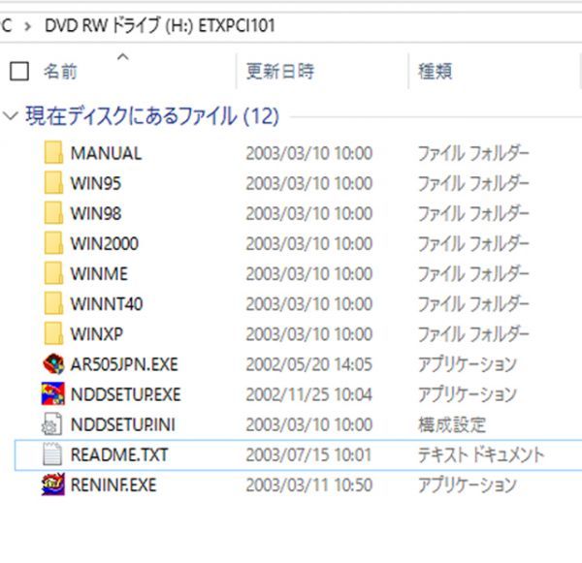Expand the breadcrumb arrow before DVD RW ドライブ

pyautogui.click(x=27, y=26)
